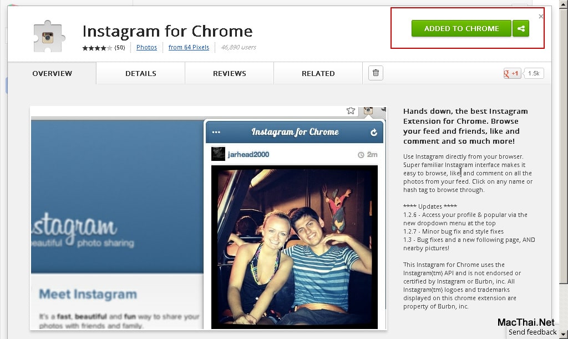
Task: Click the bookmark star icon in preview
Action: pyautogui.click(x=351, y=110)
